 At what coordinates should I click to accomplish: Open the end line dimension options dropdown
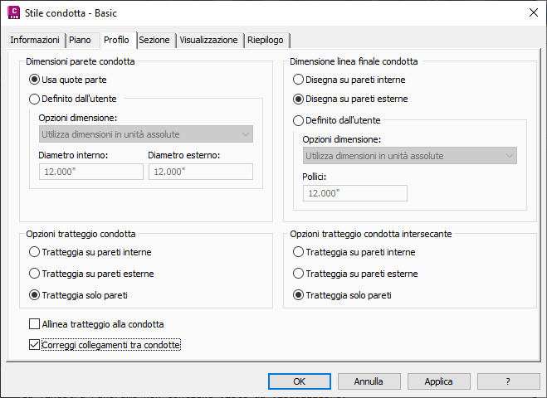click(x=409, y=156)
